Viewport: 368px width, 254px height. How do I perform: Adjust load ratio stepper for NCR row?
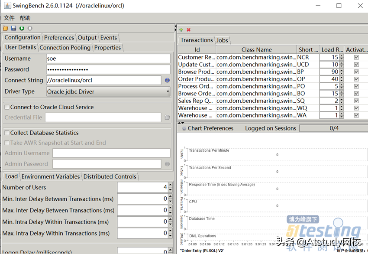[x=341, y=57]
